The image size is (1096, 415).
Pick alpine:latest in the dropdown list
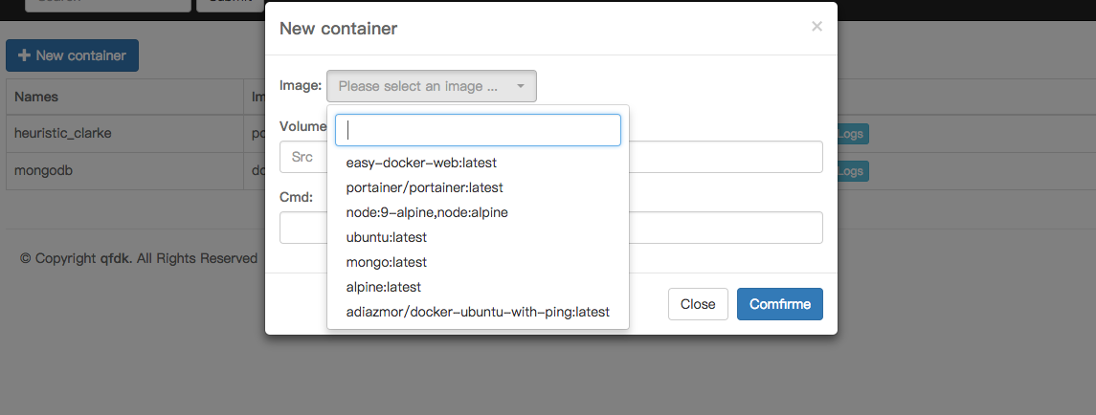pos(383,287)
